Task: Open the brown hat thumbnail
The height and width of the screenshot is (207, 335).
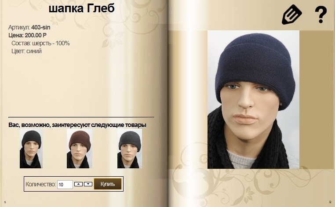Action: coord(80,149)
